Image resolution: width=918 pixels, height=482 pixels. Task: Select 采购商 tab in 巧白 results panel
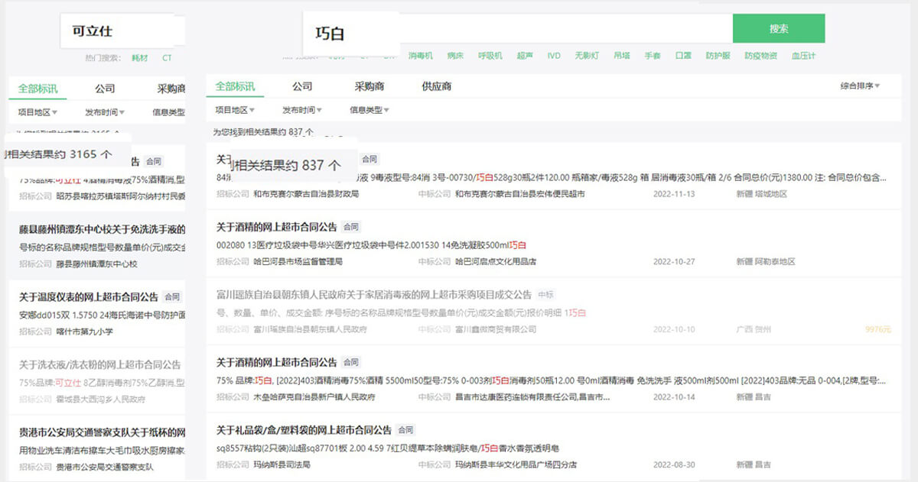coord(369,86)
